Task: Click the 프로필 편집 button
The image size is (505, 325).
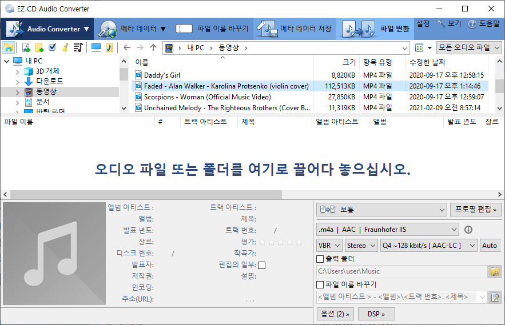Action: [476, 210]
